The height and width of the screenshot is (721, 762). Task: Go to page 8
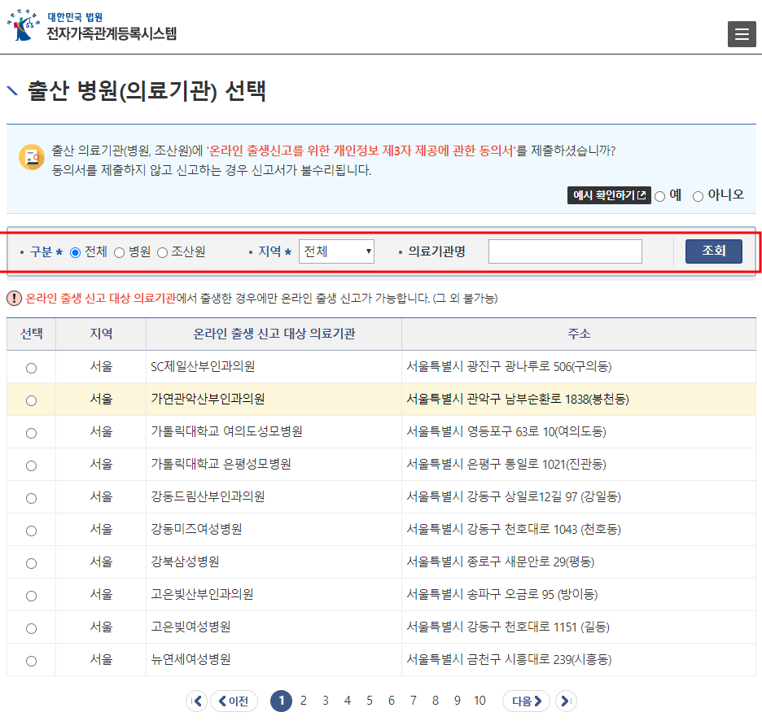pos(435,701)
